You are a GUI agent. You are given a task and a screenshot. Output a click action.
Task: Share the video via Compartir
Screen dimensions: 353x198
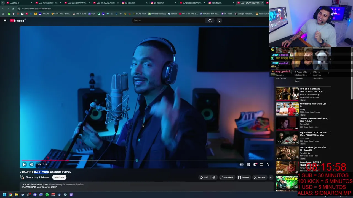tap(227, 177)
